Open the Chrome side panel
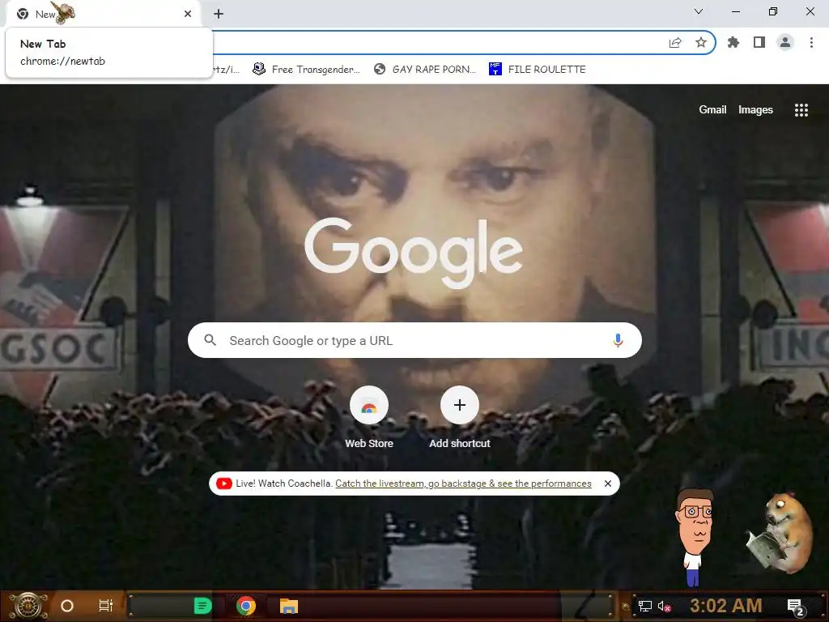This screenshot has height=622, width=829. (x=759, y=42)
